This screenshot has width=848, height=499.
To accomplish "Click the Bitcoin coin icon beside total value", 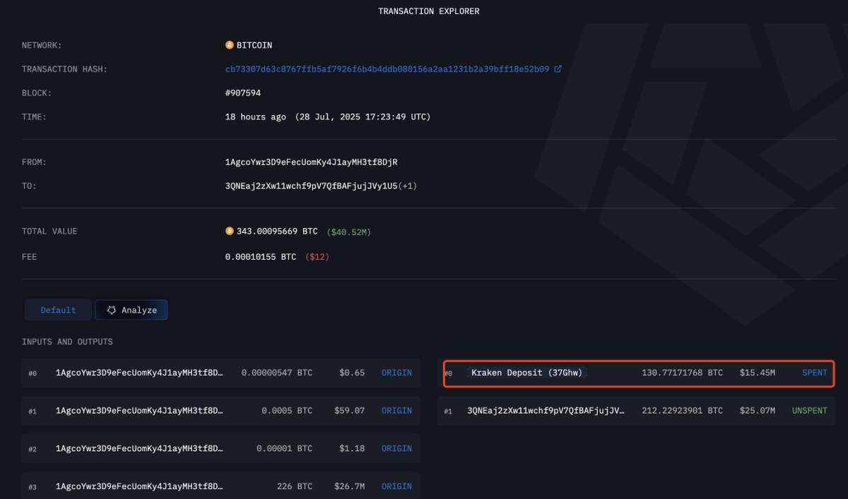I will 228,231.
